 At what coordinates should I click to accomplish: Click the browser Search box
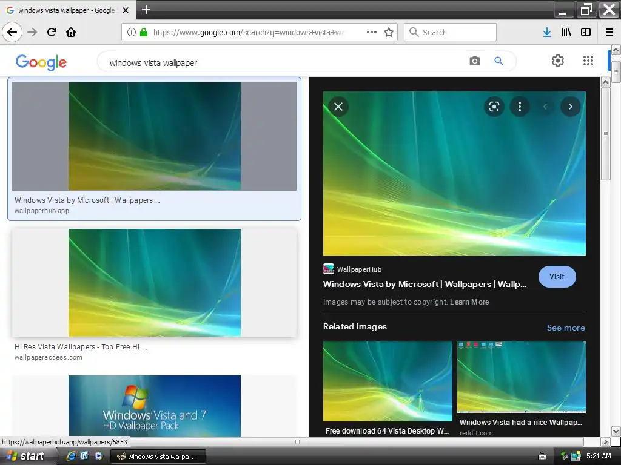tap(450, 33)
